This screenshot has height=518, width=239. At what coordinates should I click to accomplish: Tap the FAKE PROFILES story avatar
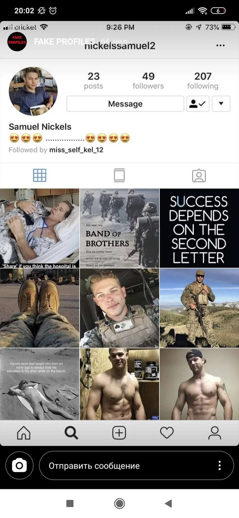(x=17, y=42)
